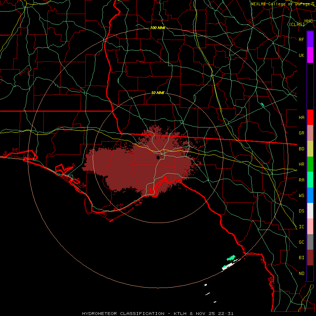Click the RF purple legend swatch

pos(310,39)
